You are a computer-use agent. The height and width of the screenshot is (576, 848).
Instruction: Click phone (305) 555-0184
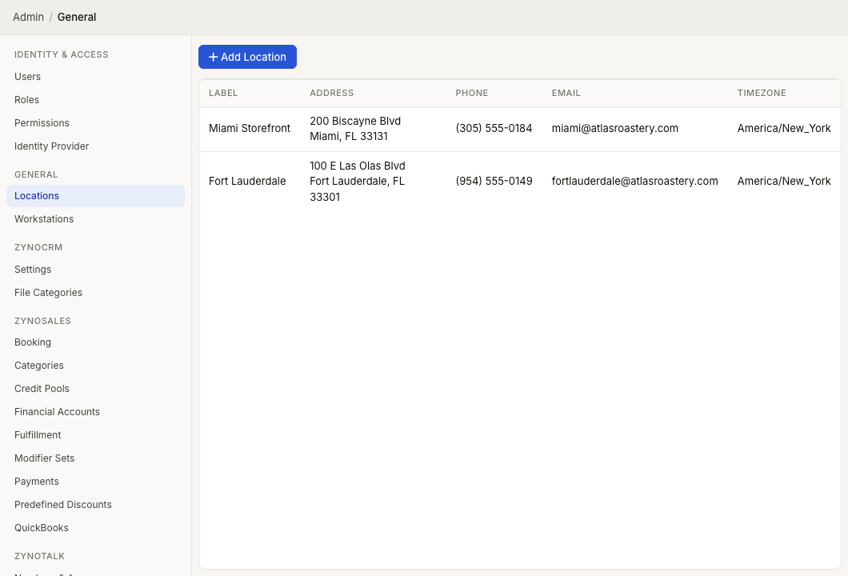pyautogui.click(x=494, y=129)
